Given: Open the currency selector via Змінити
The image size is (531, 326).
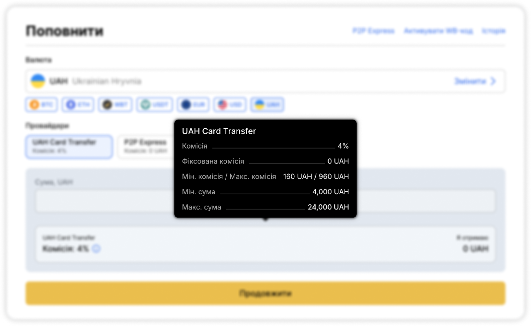Looking at the screenshot, I should coord(470,81).
